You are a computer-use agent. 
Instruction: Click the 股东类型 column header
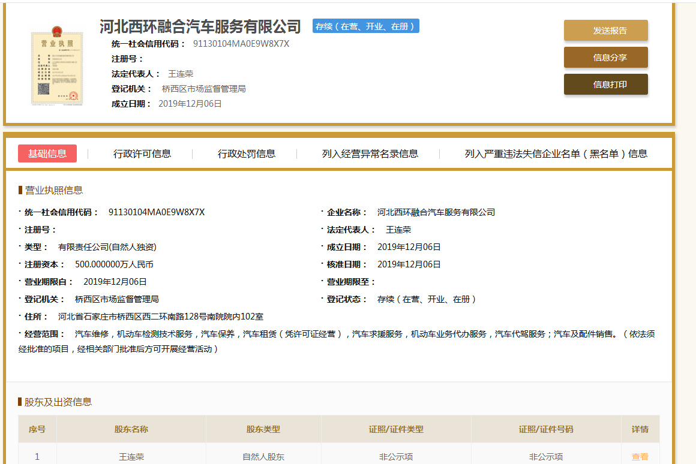tap(263, 429)
